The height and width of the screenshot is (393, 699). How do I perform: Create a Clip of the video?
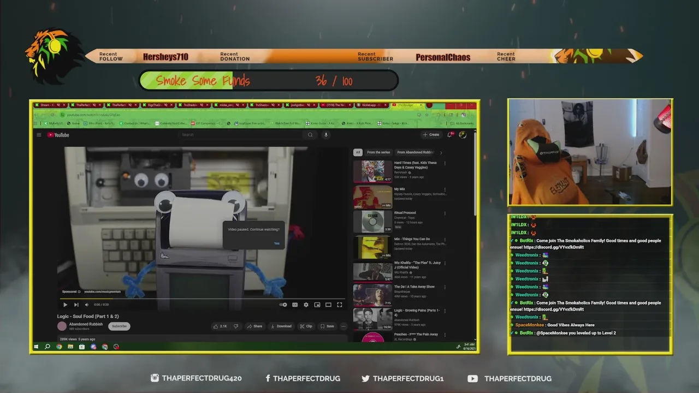tap(306, 326)
